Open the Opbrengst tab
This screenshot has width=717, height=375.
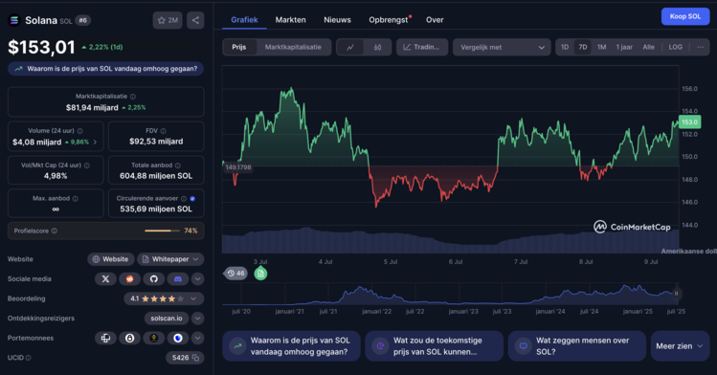[389, 20]
